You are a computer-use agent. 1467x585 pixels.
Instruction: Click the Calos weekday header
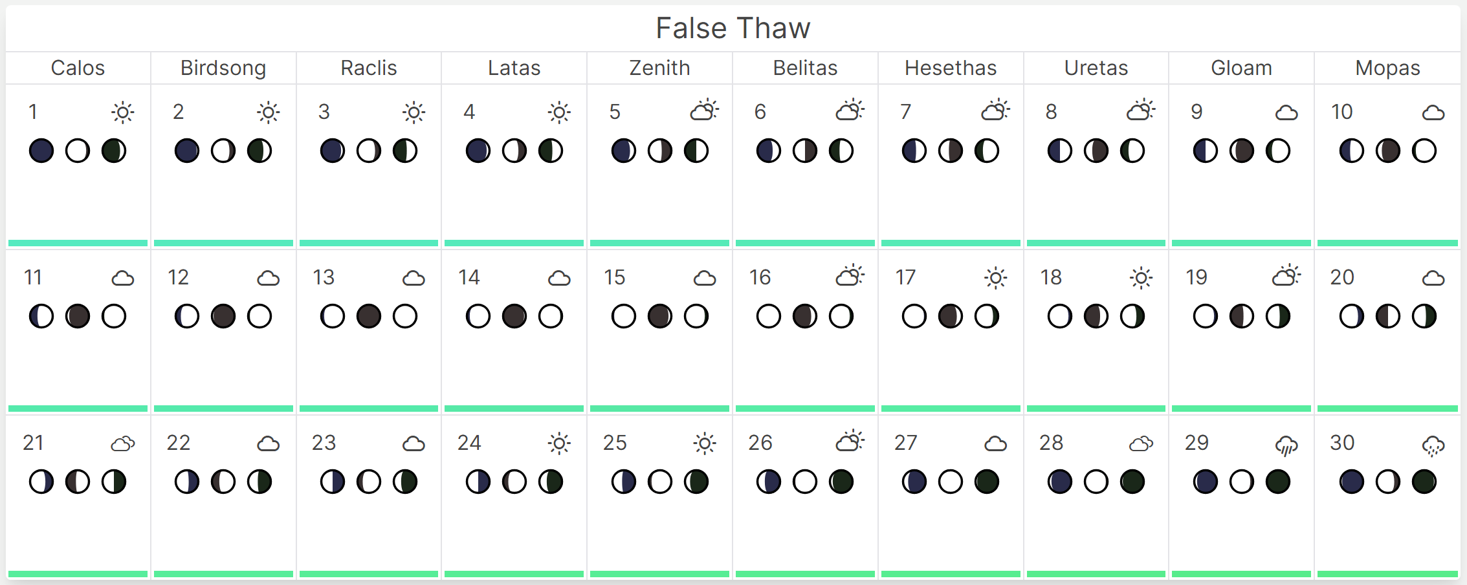click(78, 68)
